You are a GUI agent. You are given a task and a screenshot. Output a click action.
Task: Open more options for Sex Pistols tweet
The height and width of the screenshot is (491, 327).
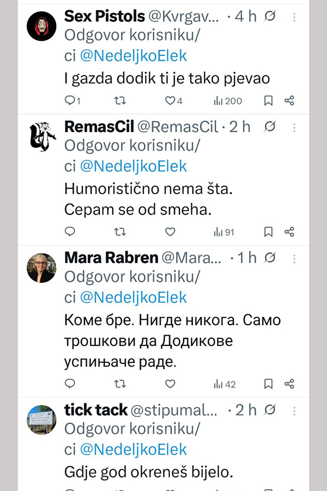(294, 17)
